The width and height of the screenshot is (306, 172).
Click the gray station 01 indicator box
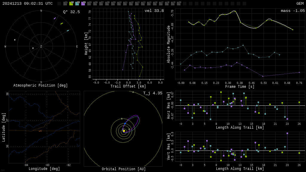pyautogui.click(x=65, y=4)
